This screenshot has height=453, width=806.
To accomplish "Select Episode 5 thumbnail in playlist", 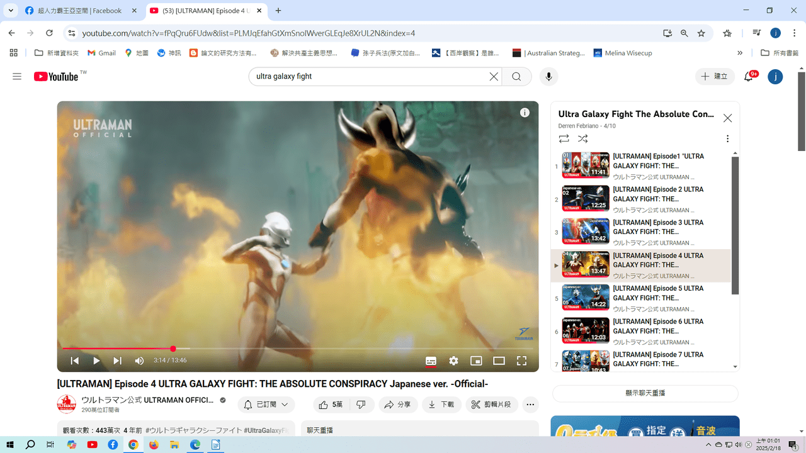I will (586, 298).
